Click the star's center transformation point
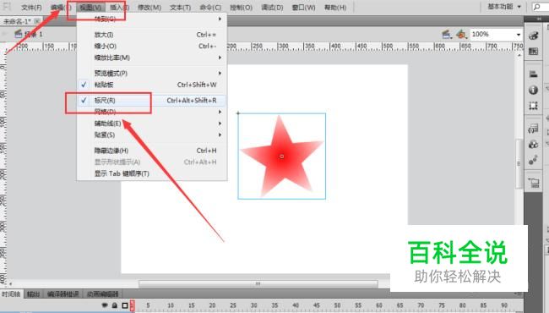Image resolution: width=549 pixels, height=313 pixels. point(282,156)
